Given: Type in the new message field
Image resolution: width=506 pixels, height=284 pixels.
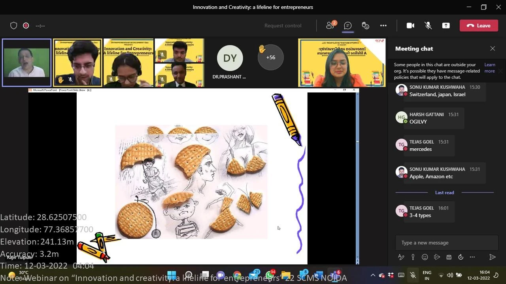Looking at the screenshot, I should (447, 243).
